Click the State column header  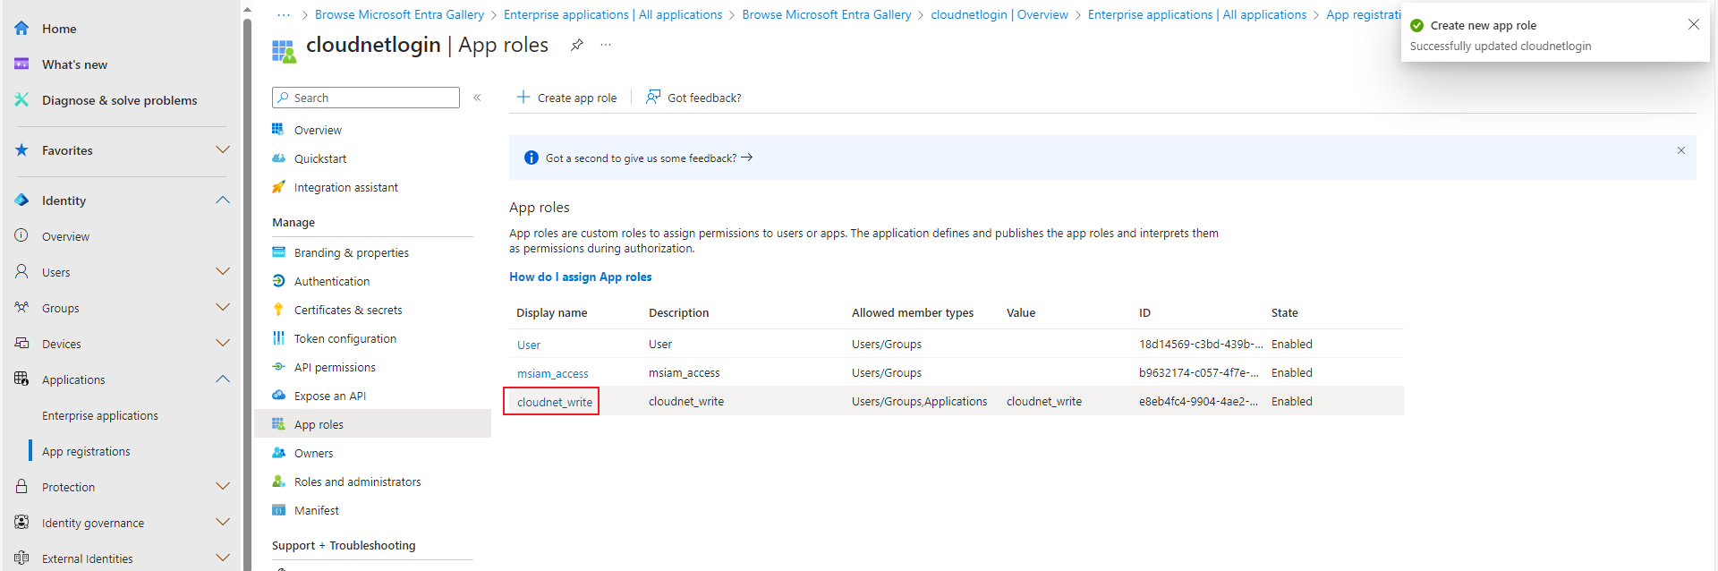1285,312
